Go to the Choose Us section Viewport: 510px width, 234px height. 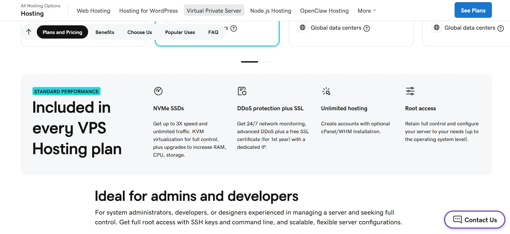tap(140, 32)
